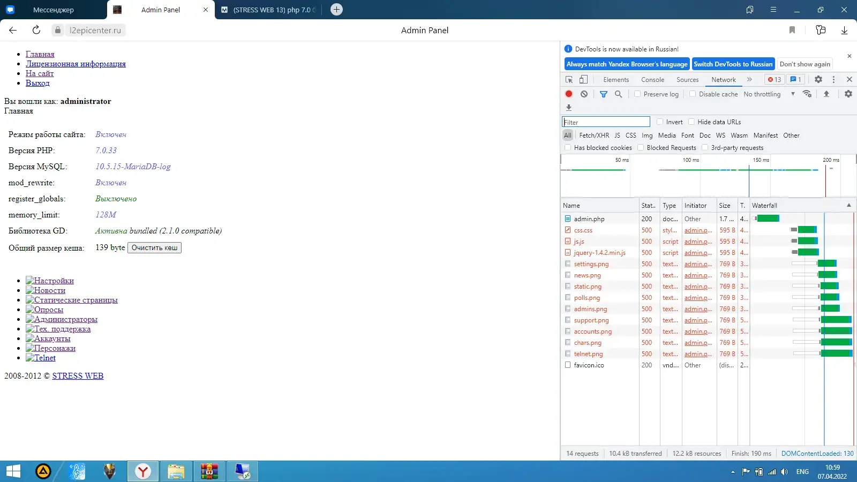Image resolution: width=857 pixels, height=482 pixels.
Task: Click the 1 issue message badge
Action: click(796, 79)
